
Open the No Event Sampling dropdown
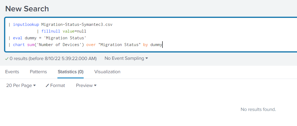(x=126, y=58)
